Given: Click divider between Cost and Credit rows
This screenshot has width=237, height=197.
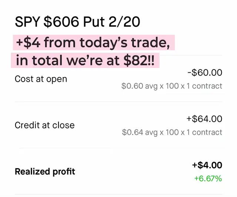Looking at the screenshot, I should tap(118, 102).
